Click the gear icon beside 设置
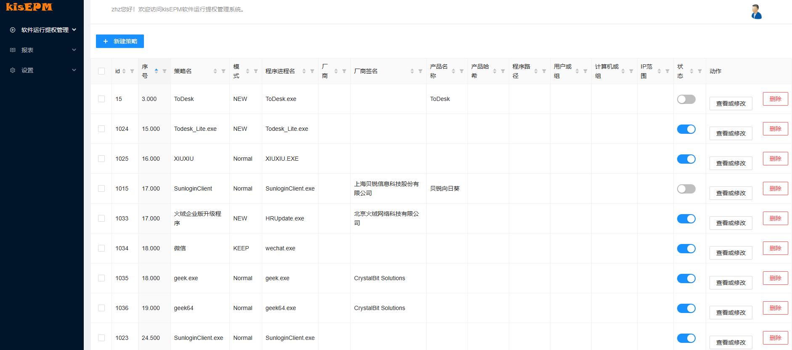 [x=13, y=70]
